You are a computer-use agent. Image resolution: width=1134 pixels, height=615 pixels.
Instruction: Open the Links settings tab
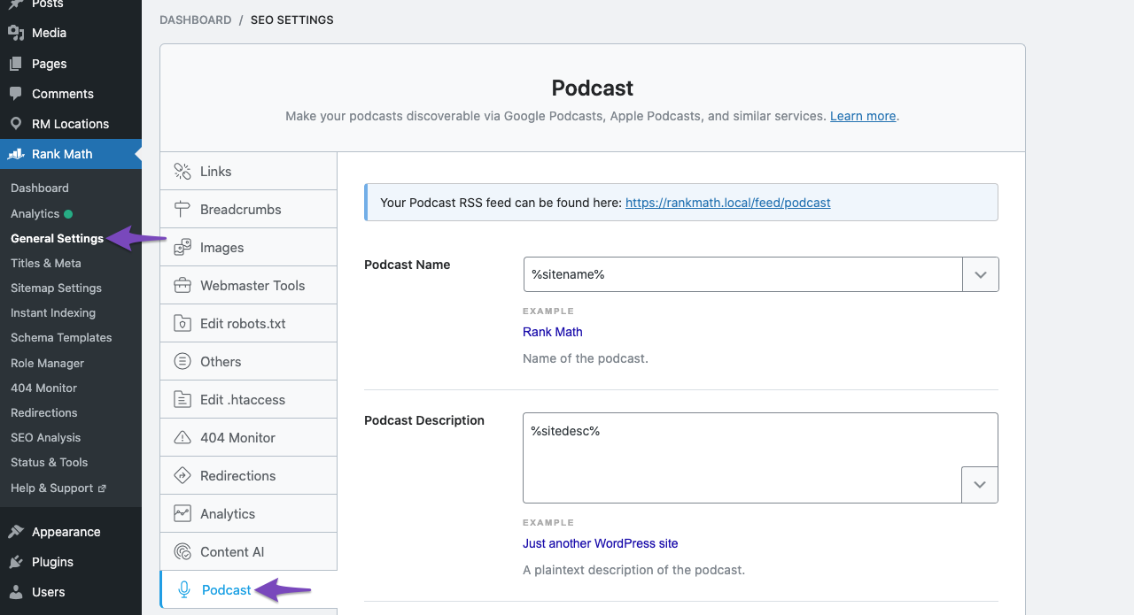249,171
